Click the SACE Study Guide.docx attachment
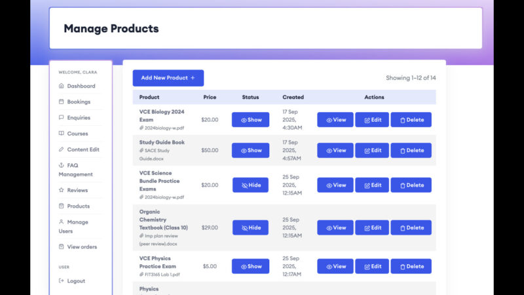Screen dimensions: 524x295 click(155, 155)
